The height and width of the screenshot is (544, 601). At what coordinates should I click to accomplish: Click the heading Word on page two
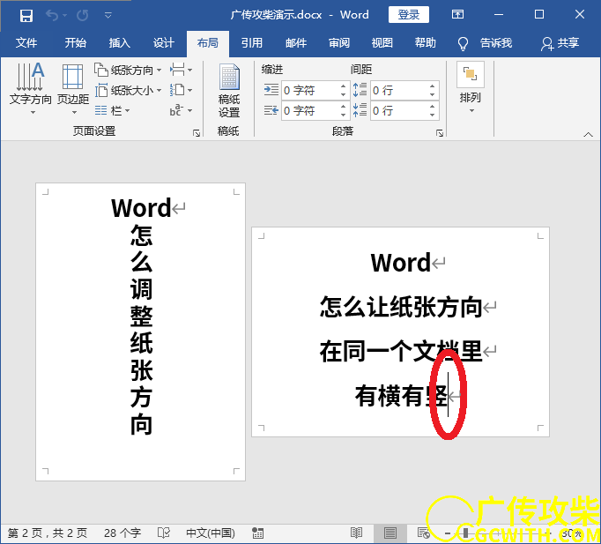[x=401, y=263]
